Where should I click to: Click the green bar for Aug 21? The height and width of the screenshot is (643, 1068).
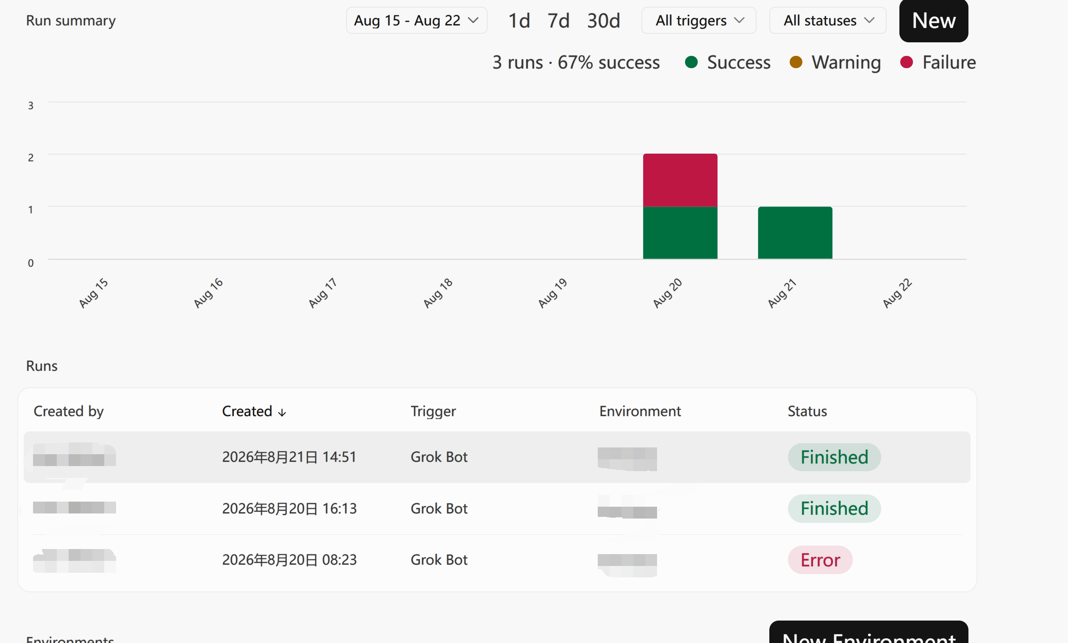click(x=795, y=233)
